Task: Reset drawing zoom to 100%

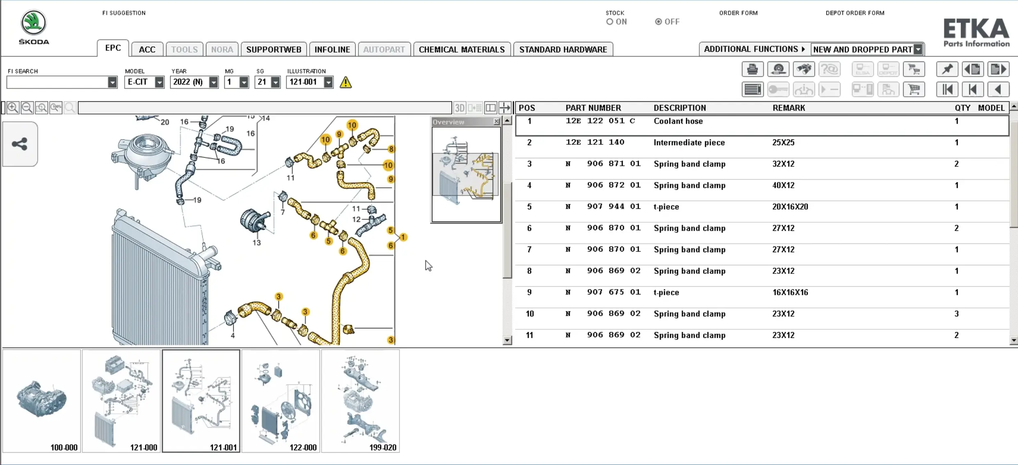Action: 56,107
